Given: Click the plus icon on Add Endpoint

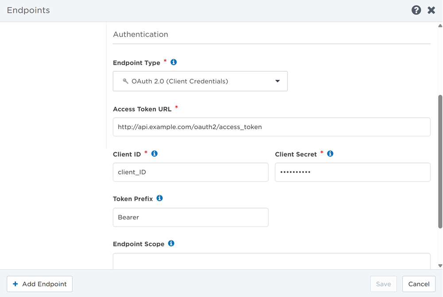Looking at the screenshot, I should [x=16, y=284].
